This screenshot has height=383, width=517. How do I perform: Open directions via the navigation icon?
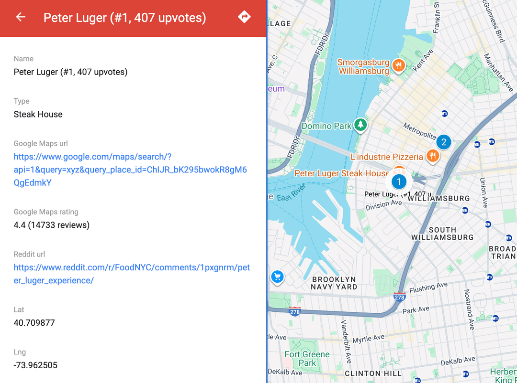(x=244, y=17)
